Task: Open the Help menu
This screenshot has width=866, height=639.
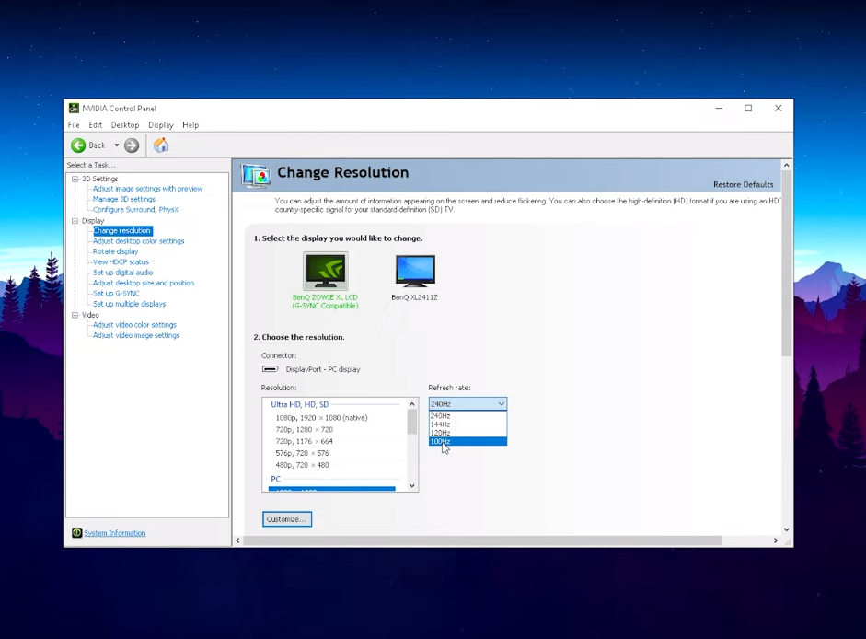Action: click(x=191, y=125)
